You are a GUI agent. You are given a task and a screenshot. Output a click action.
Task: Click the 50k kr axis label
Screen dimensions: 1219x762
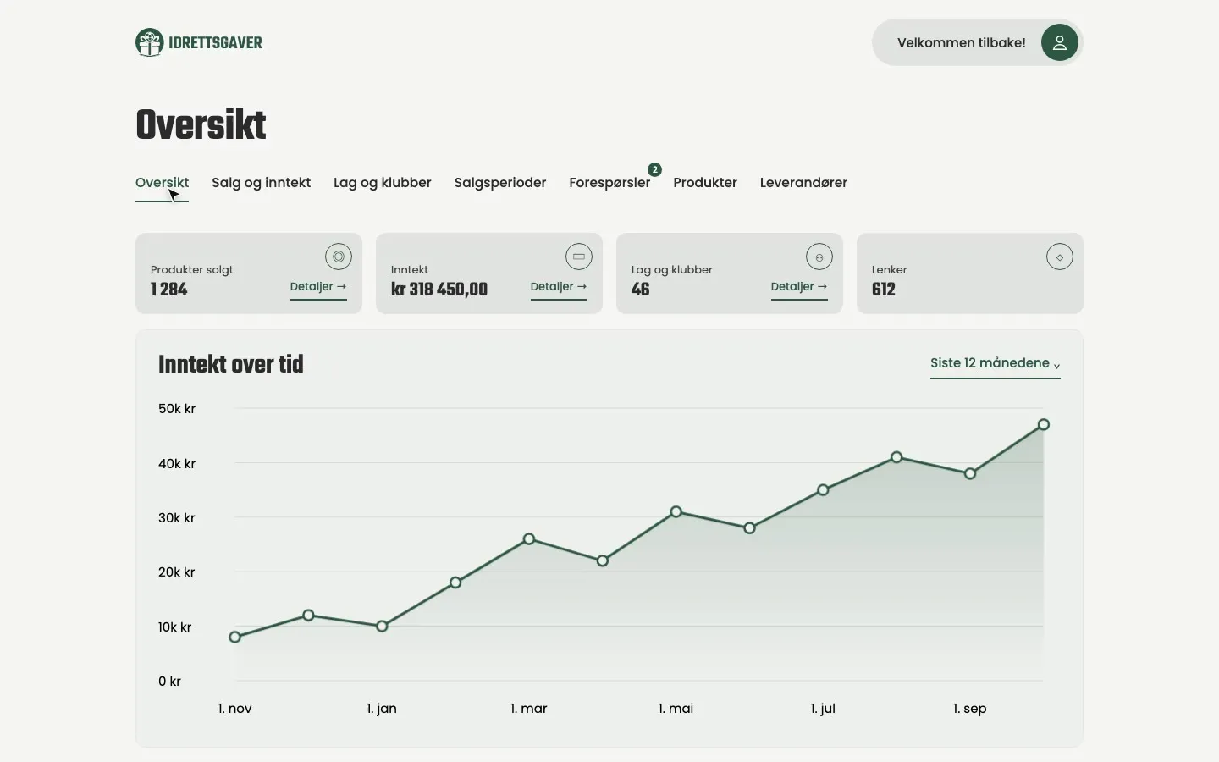click(x=177, y=409)
